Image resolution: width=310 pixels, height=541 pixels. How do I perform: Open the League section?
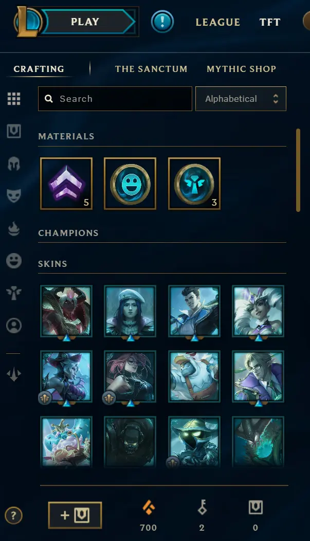click(x=218, y=22)
